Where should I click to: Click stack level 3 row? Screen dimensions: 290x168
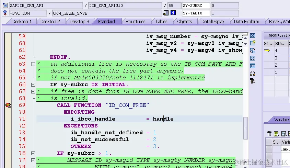277,58
